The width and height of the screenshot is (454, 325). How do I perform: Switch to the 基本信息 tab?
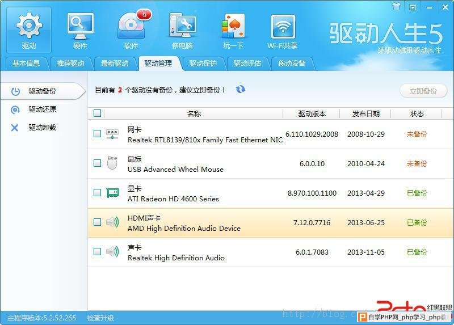tap(26, 64)
